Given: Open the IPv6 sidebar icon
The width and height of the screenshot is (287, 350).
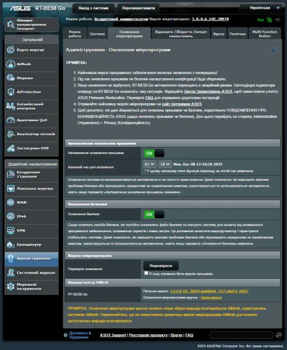Looking at the screenshot, I should (x=10, y=216).
